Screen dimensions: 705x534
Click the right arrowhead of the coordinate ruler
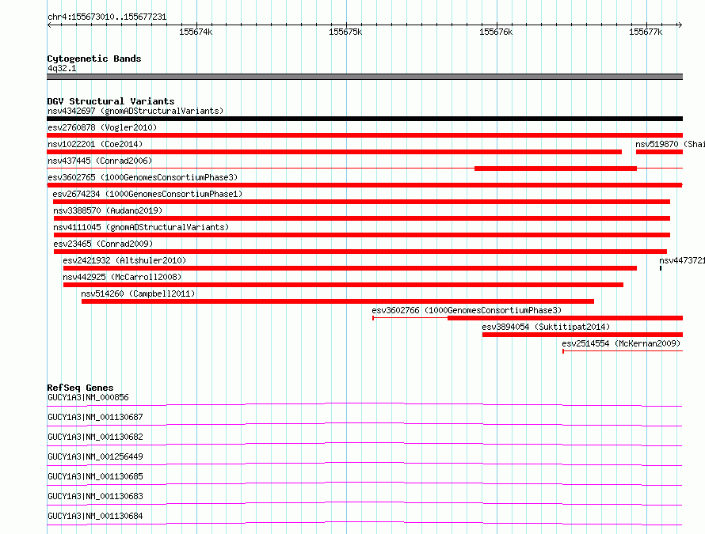point(680,25)
